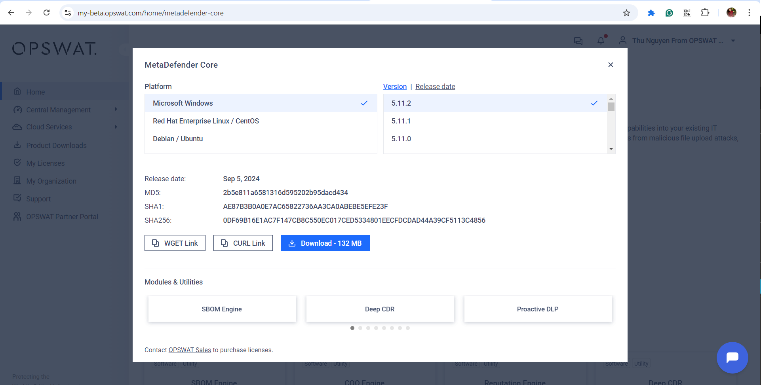
Task: Copy the CURL Link
Action: tap(243, 243)
